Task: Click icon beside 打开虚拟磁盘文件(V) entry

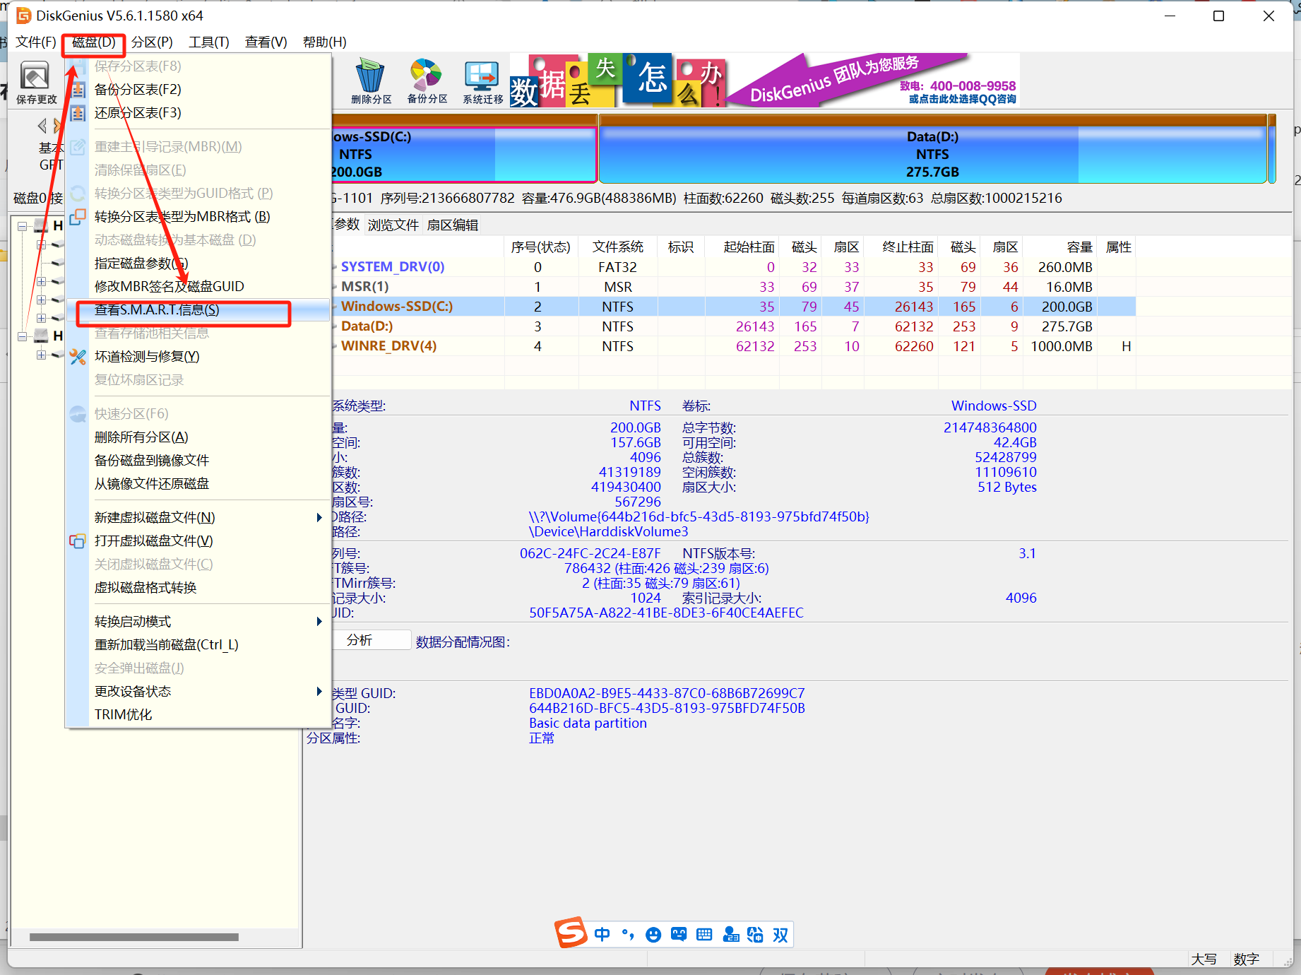Action: coord(78,541)
